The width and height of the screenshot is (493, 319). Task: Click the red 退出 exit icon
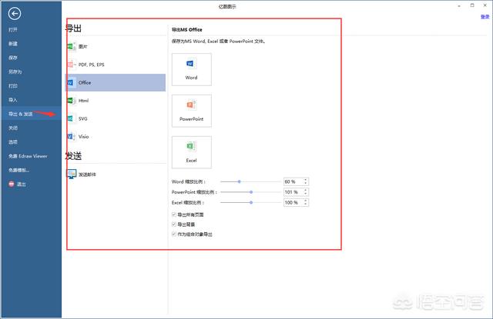pyautogui.click(x=12, y=184)
